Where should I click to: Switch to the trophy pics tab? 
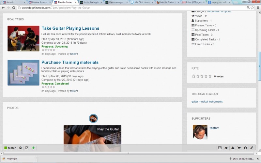[219, 2]
